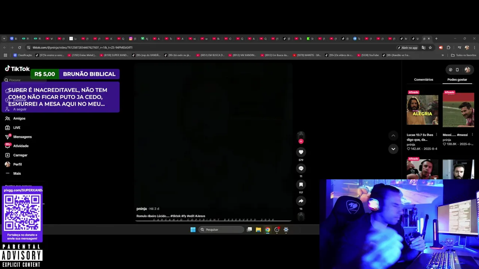
Task: Click the Abrir no app button
Action: pyautogui.click(x=407, y=47)
